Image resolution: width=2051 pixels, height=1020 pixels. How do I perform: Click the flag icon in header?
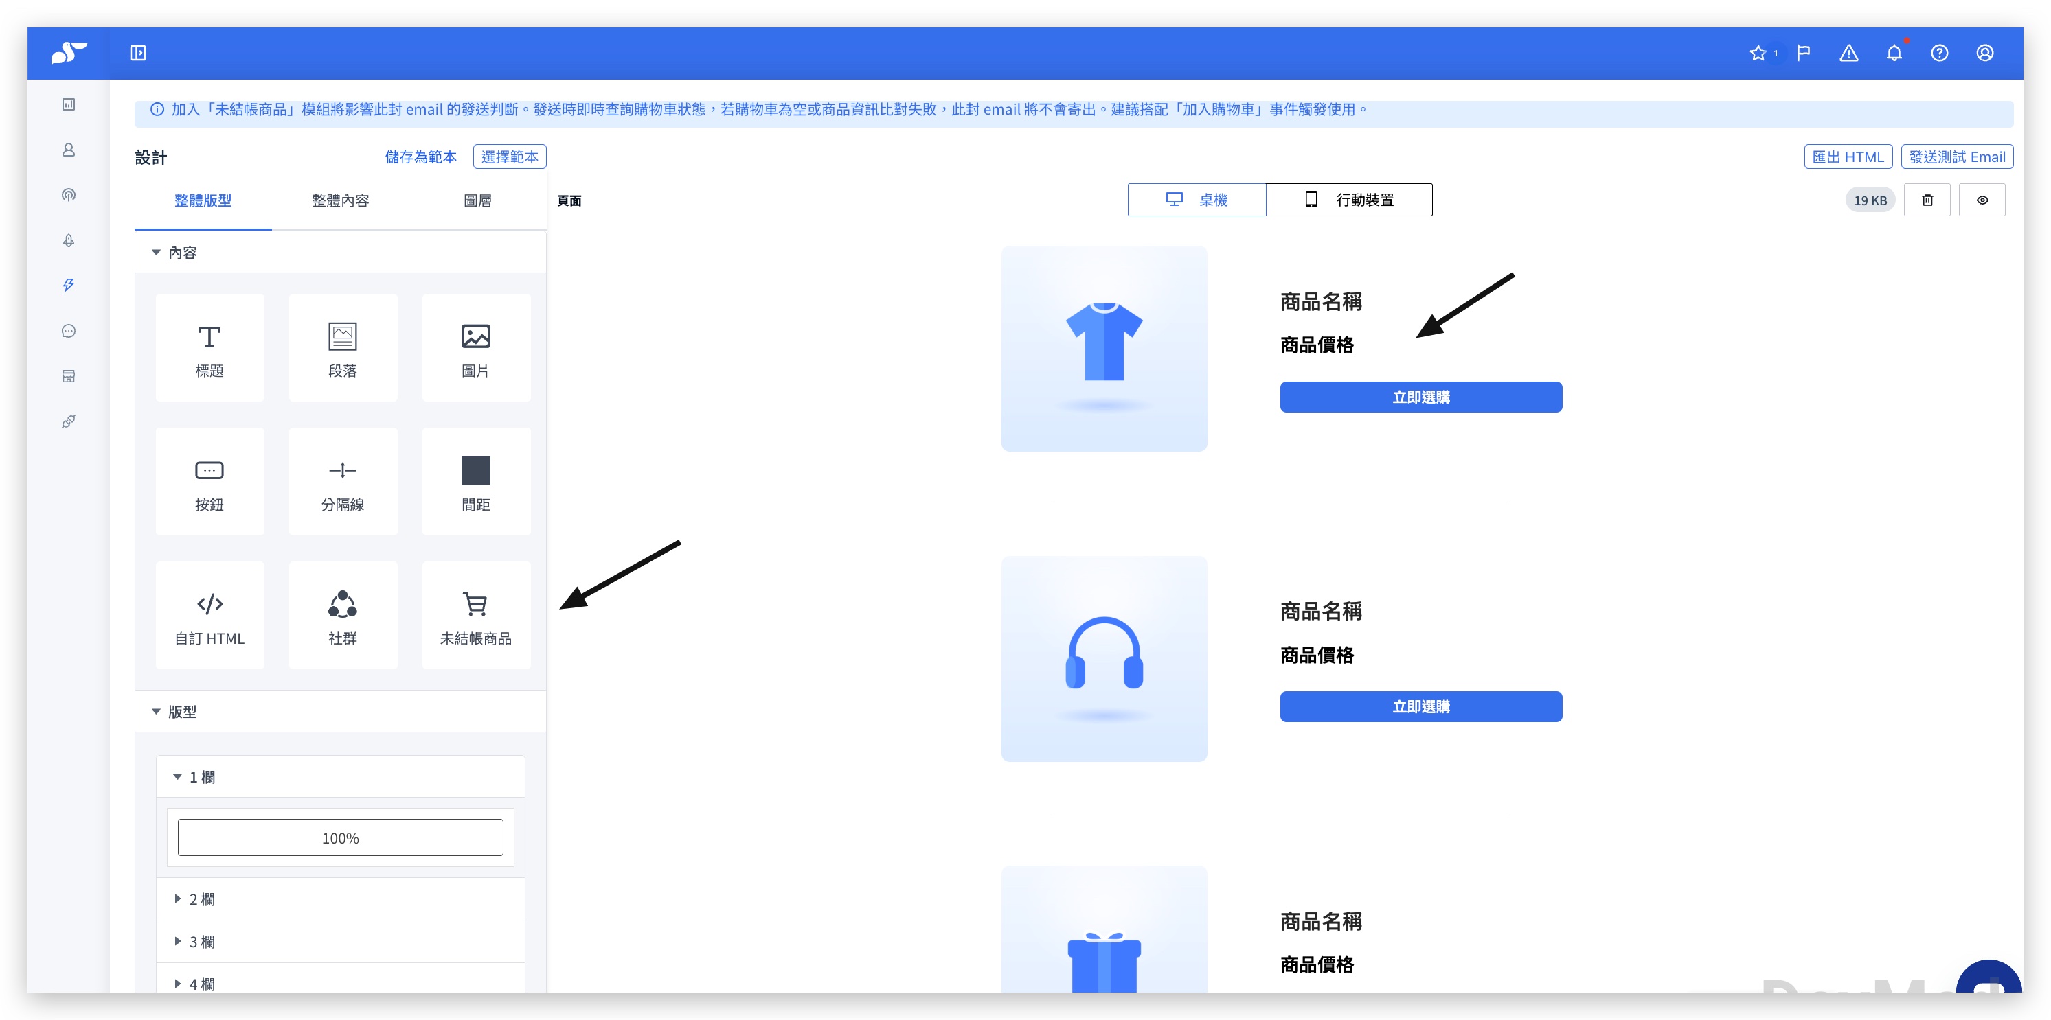(x=1804, y=54)
